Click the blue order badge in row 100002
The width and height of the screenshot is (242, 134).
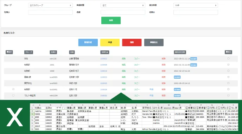pos(193,59)
